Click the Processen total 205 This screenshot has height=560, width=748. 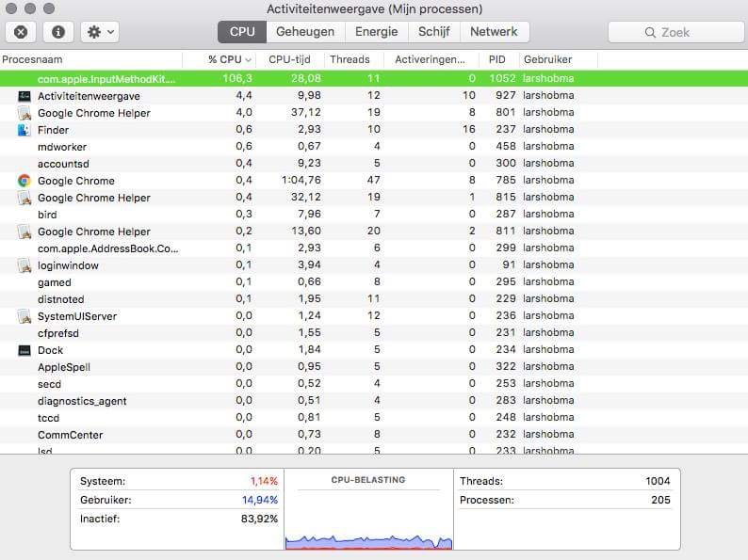pyautogui.click(x=660, y=500)
